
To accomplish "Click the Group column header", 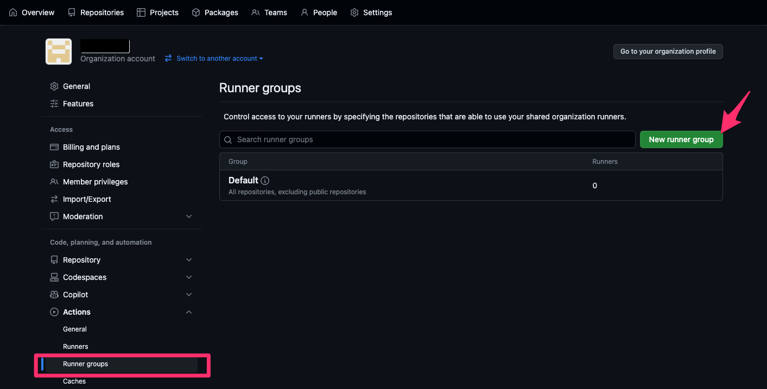I will tap(238, 162).
